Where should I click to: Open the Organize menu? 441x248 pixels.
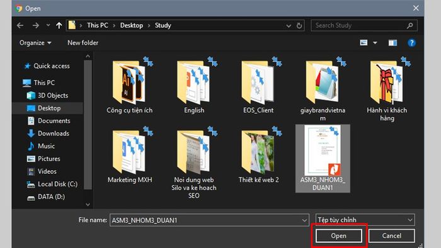click(x=35, y=43)
